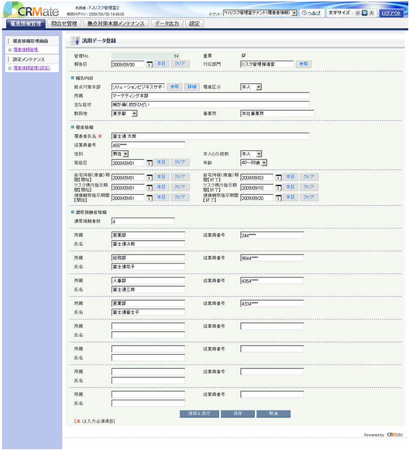Open calendar for 健康観察指示期間 end date

tap(278, 197)
